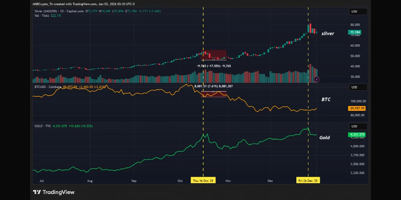Open the USD currency selector for silver

pos(354,12)
